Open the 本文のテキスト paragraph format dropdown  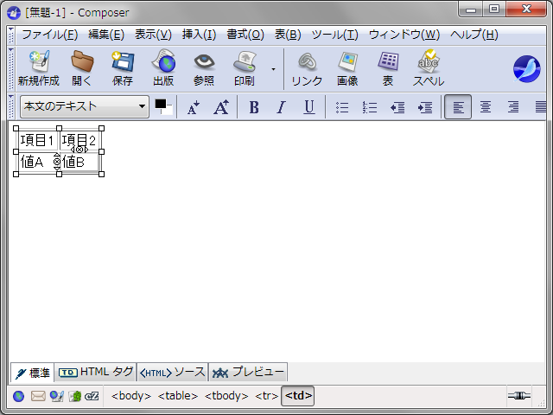pos(84,106)
